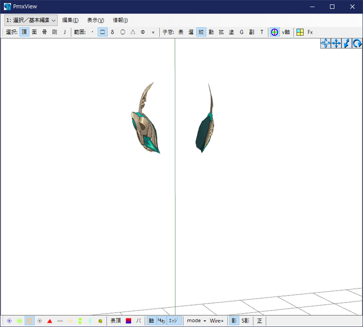Viewport: 363px width, 327px height.
Task: Minimize the PmxView window
Action: coord(312,7)
